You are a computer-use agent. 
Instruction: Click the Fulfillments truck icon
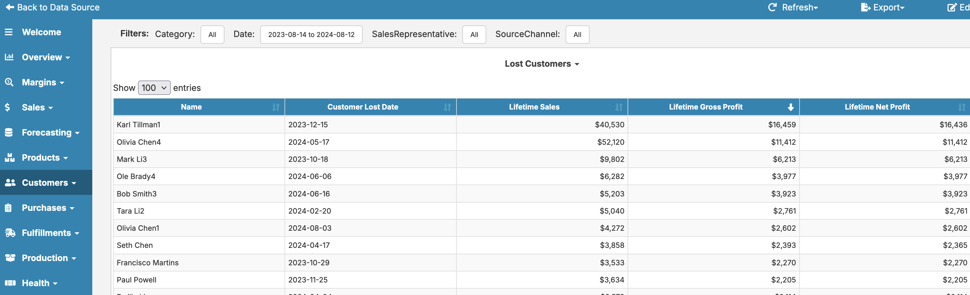coord(10,233)
